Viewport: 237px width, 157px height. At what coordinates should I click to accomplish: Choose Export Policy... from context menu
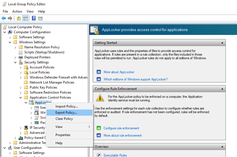click(x=69, y=113)
